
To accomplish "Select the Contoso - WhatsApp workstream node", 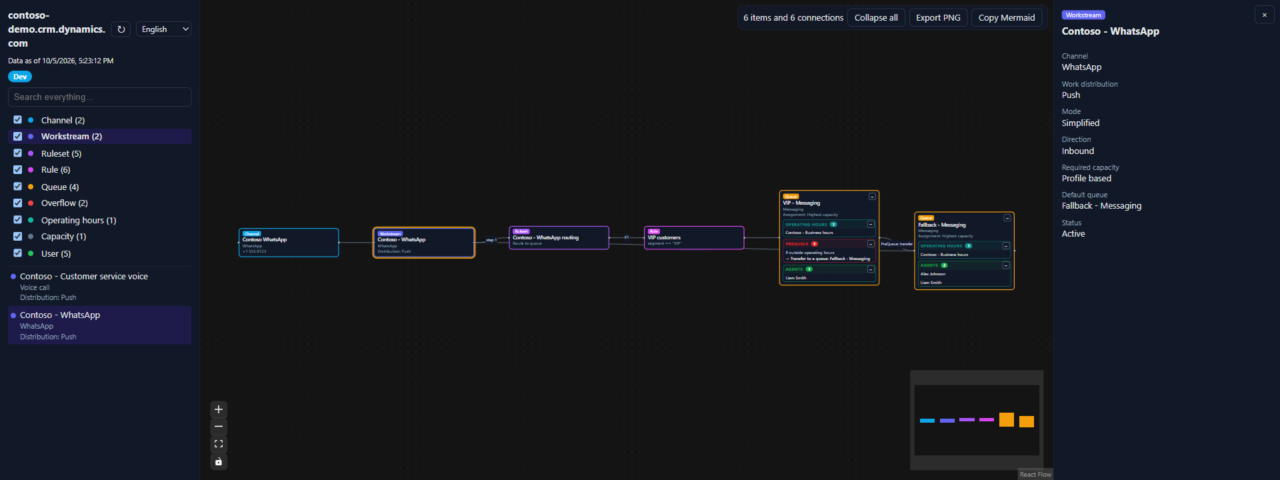I will pyautogui.click(x=424, y=243).
